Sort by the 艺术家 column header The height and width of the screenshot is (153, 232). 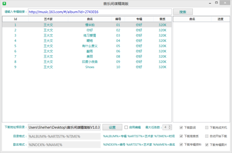coord(48,19)
